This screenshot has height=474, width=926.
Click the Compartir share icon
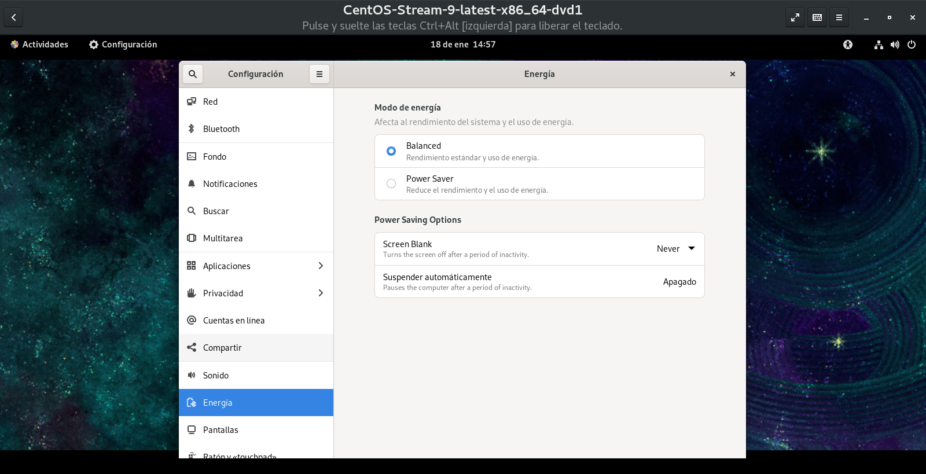click(192, 347)
